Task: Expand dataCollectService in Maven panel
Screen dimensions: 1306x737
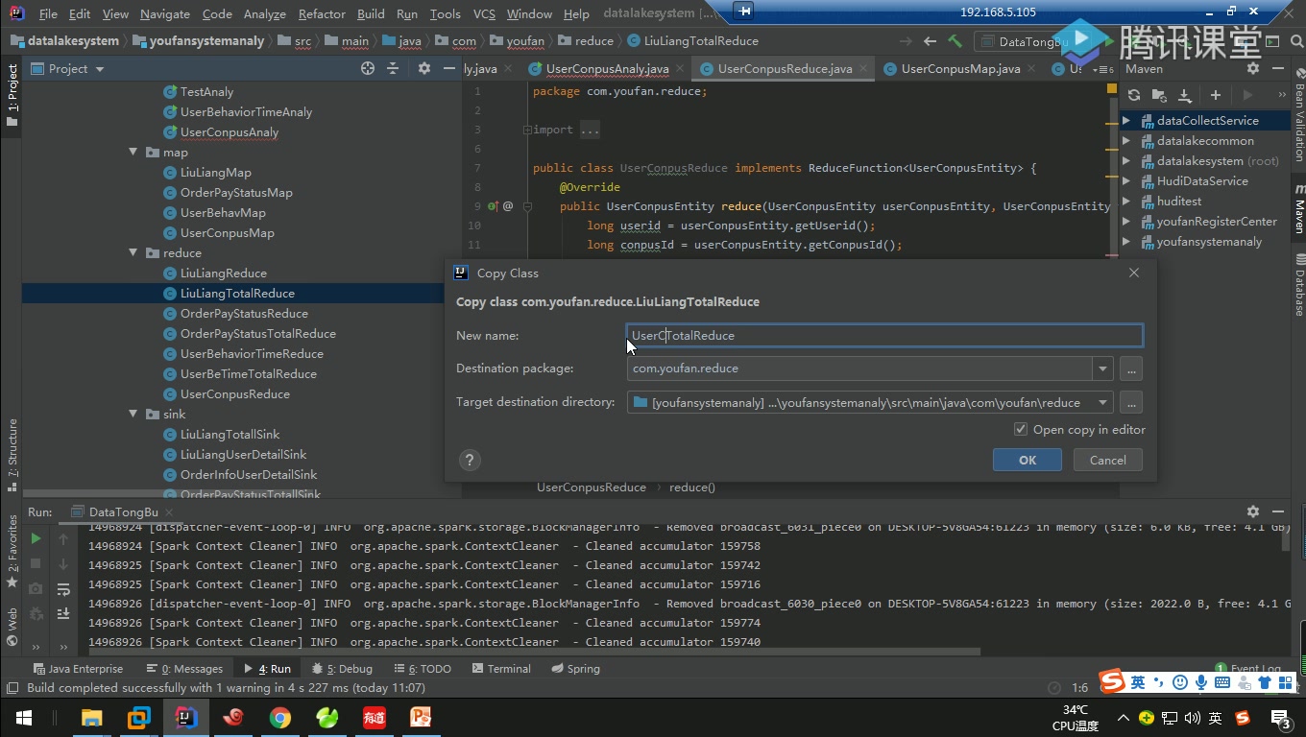Action: tap(1126, 121)
